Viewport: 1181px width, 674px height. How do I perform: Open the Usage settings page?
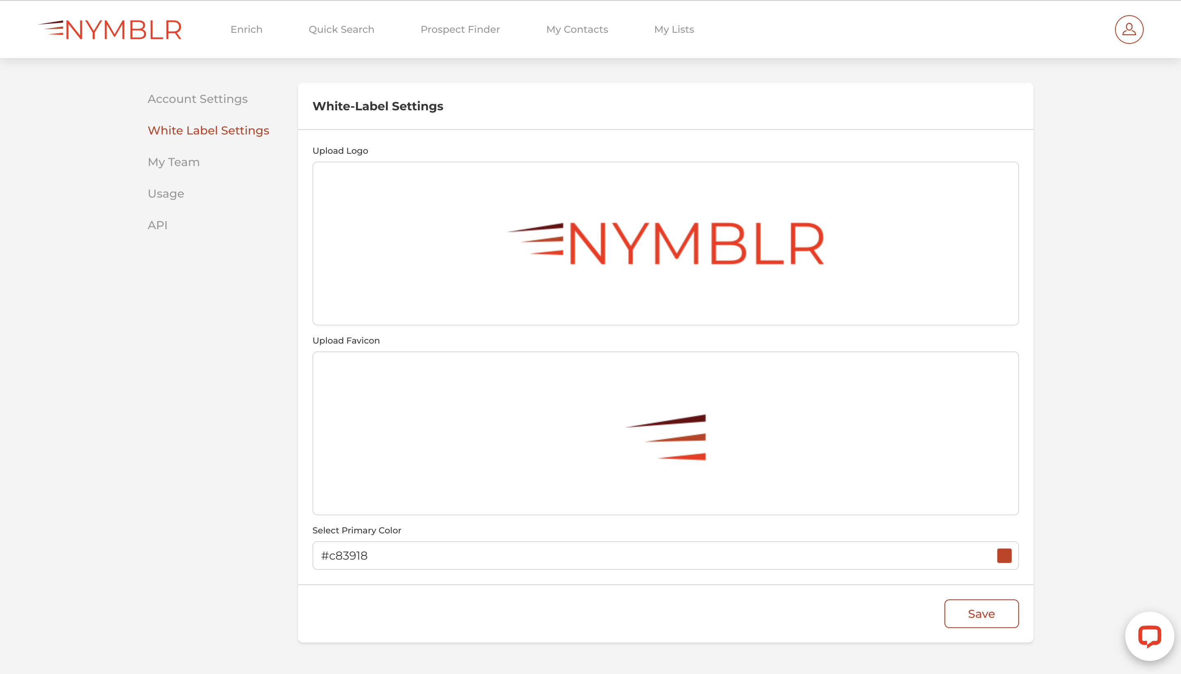pos(166,193)
